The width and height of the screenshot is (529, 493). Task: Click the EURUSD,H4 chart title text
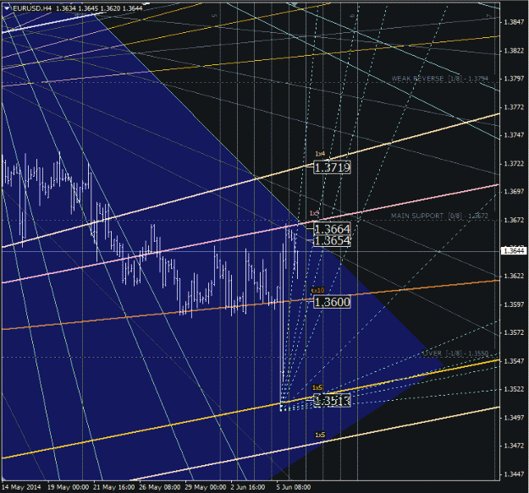click(x=32, y=8)
